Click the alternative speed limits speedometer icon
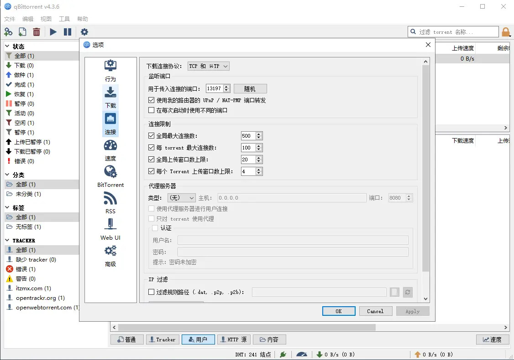514x360 pixels. pyautogui.click(x=302, y=355)
